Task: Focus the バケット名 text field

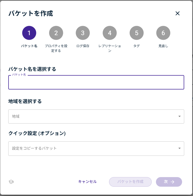Action: point(96,83)
